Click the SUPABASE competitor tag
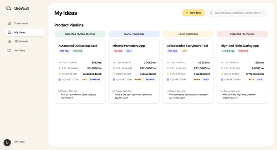 (95, 80)
